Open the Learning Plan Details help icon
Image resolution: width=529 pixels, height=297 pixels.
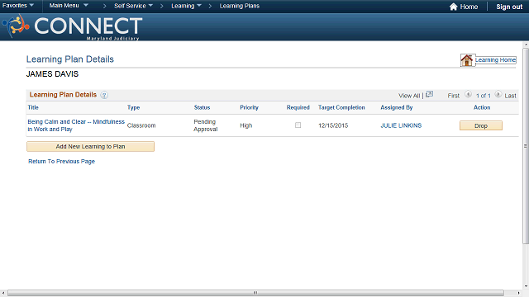104,96
